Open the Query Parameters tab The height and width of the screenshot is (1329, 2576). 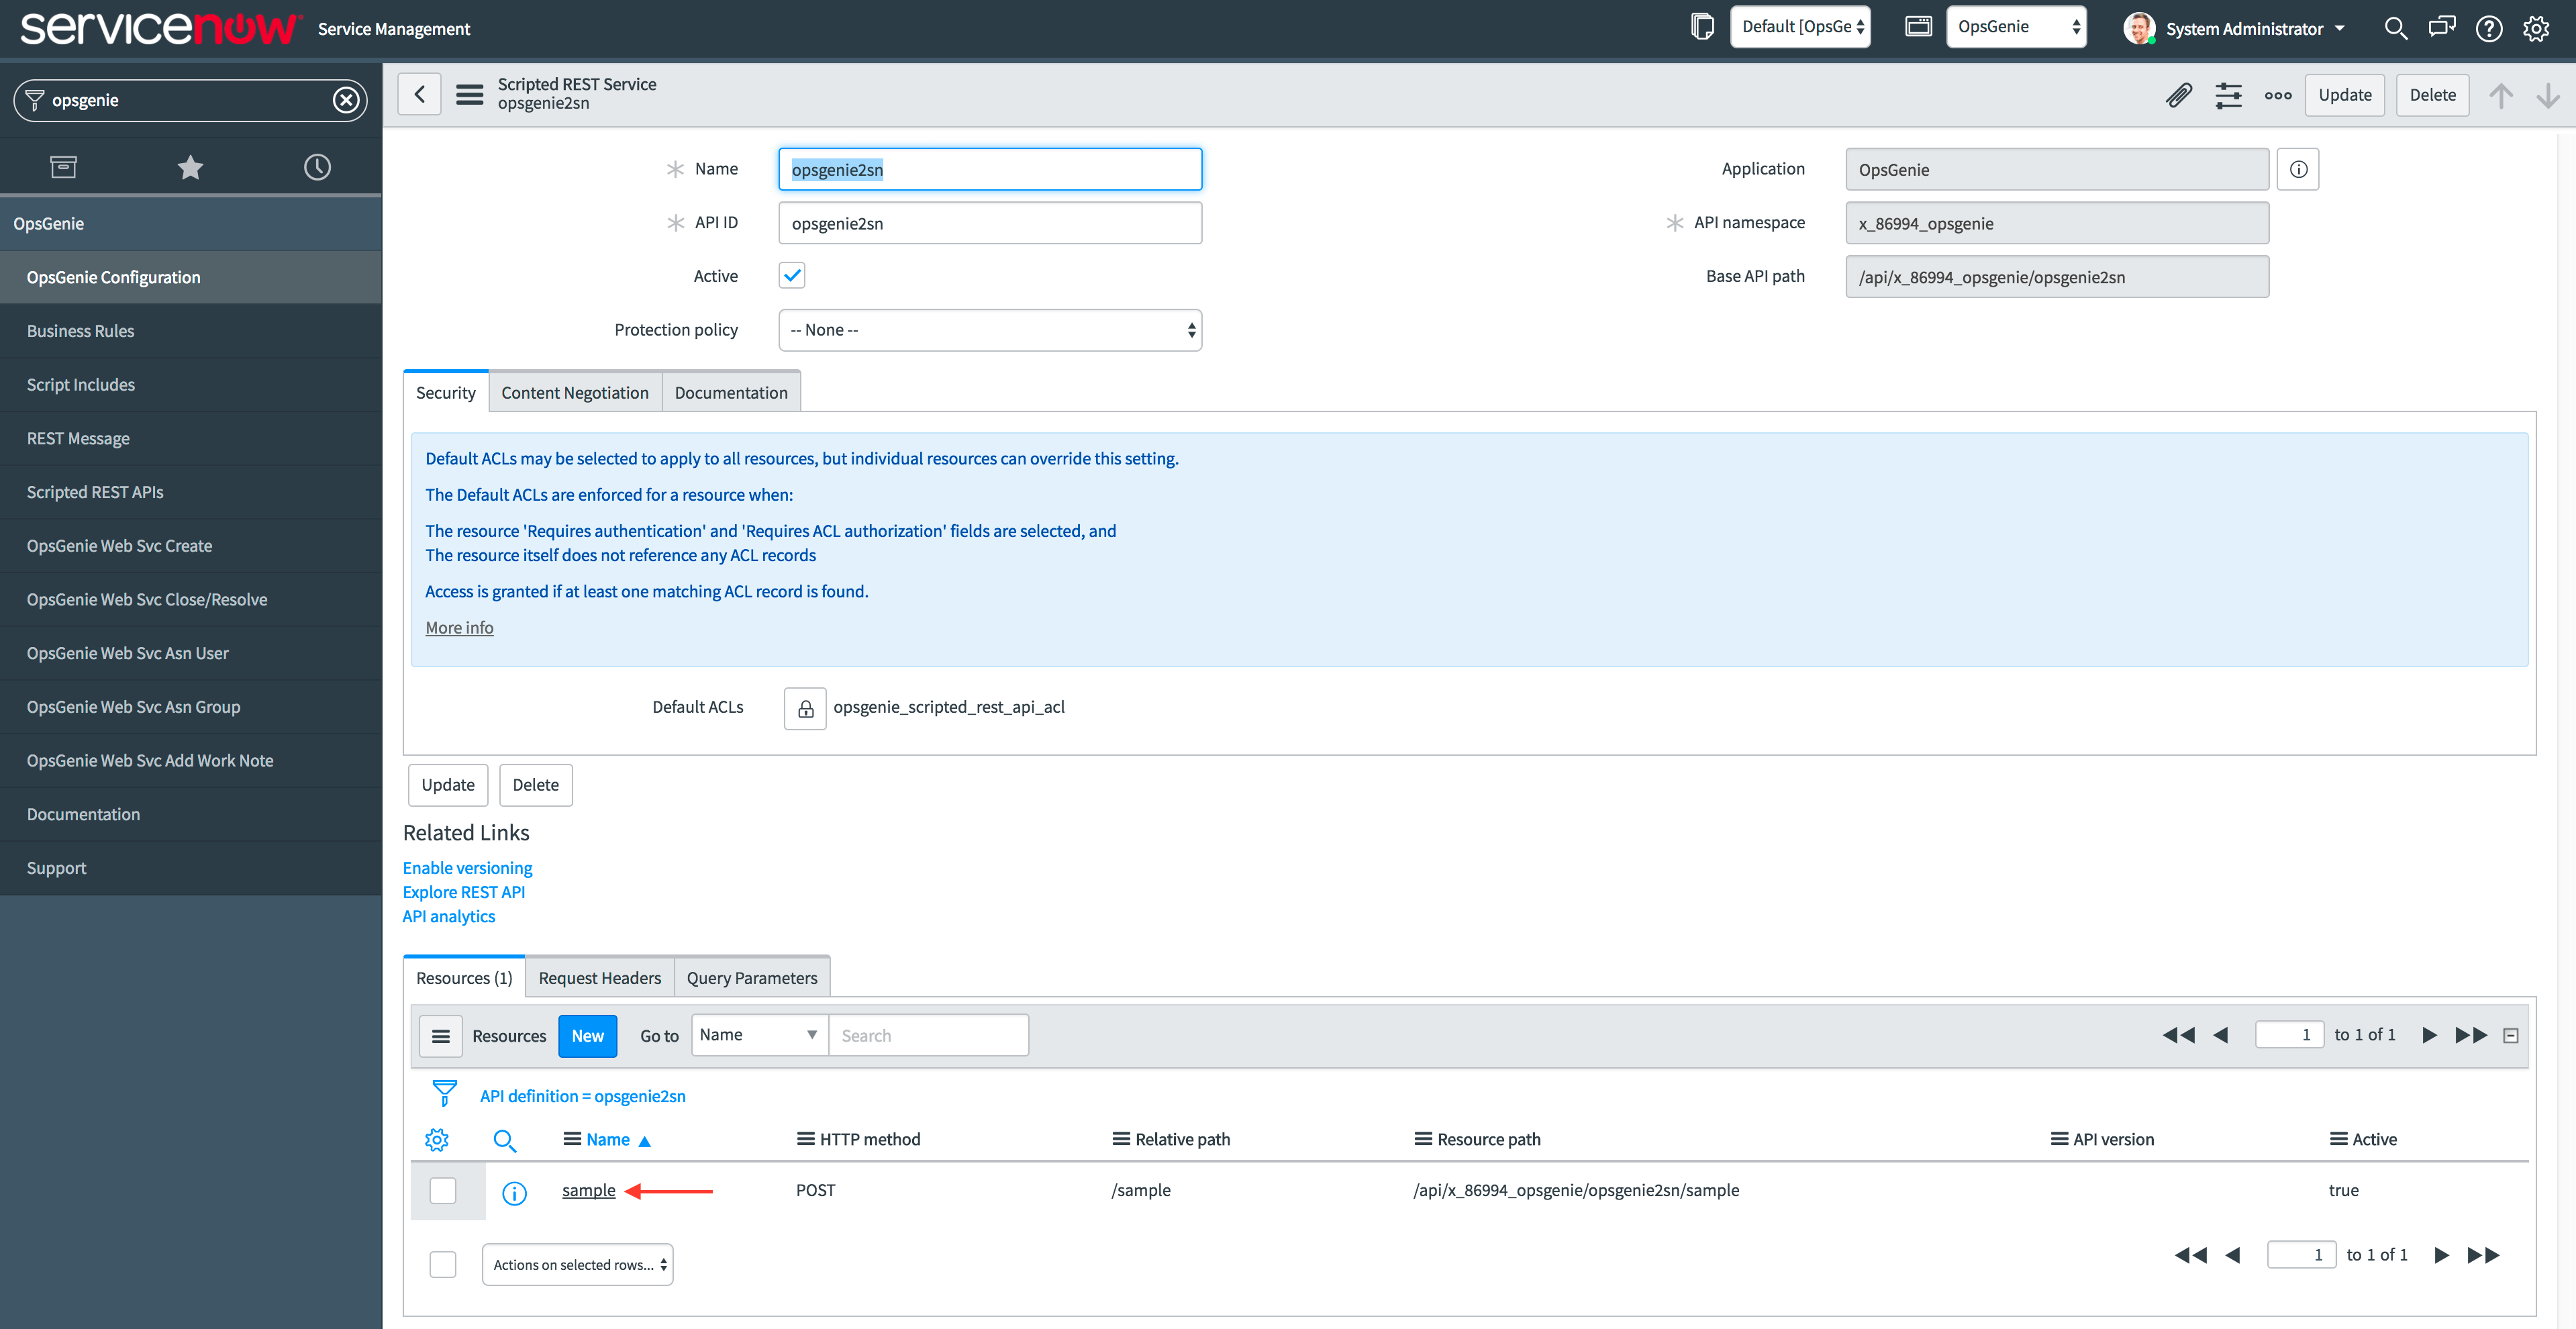point(752,977)
